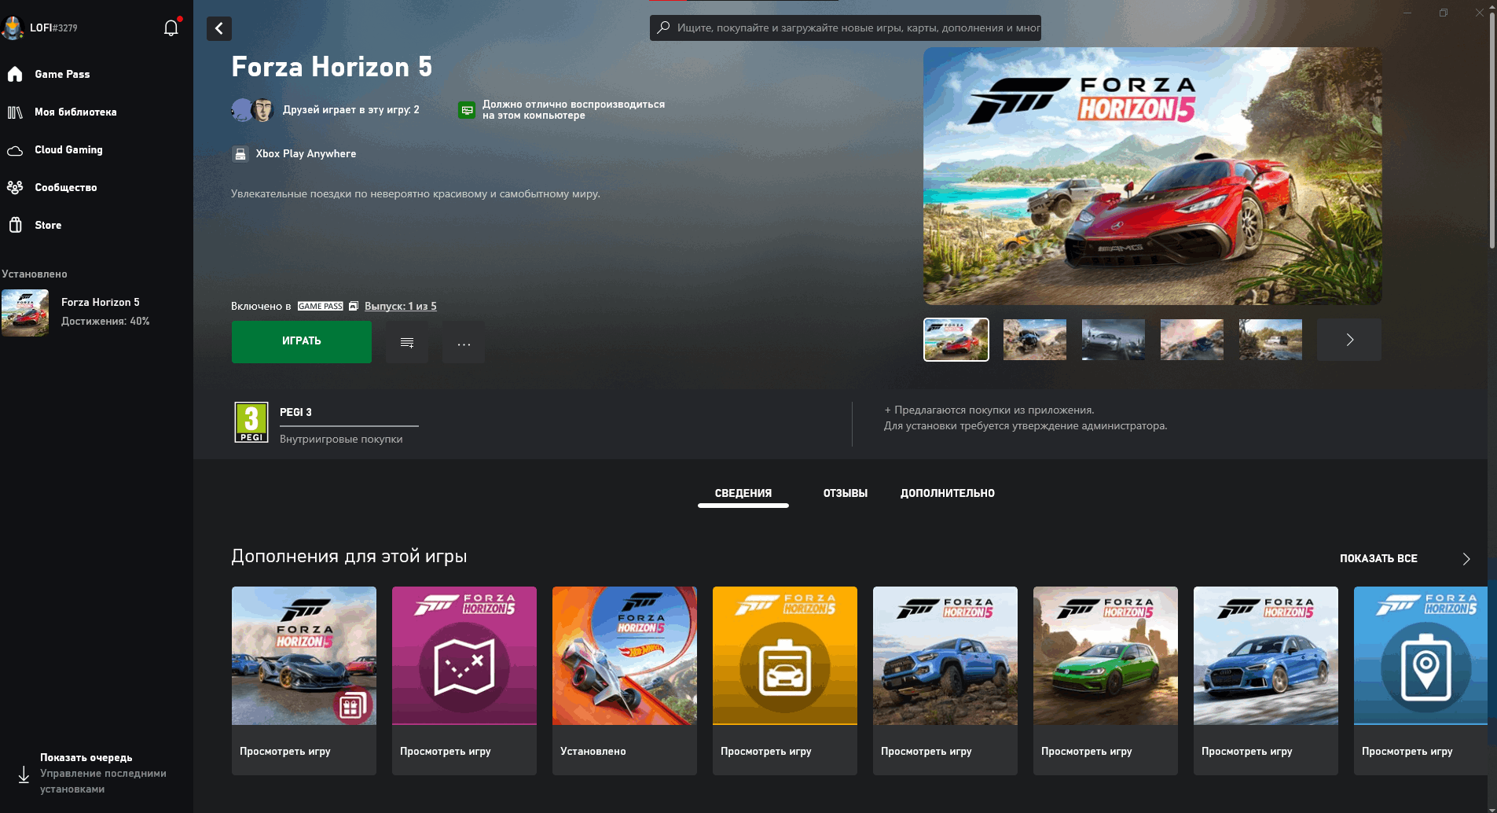This screenshot has width=1497, height=813.
Task: Click ПОКАЗАТЬ ВСЕ for add-ons
Action: click(x=1378, y=558)
